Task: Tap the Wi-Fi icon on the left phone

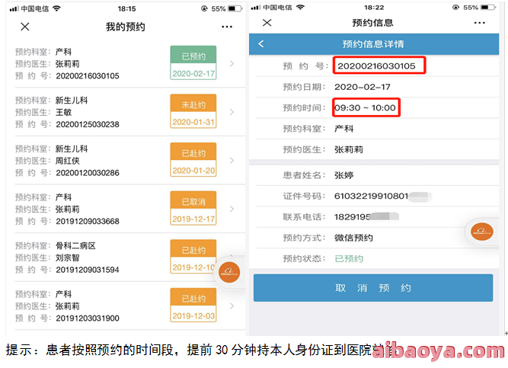Action: pos(57,8)
